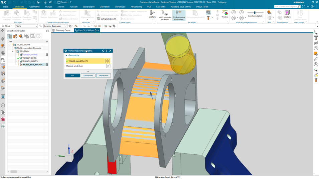Image resolution: width=319 pixels, height=179 pixels.
Task: Step to previous operation in animation
Action: pos(233,18)
